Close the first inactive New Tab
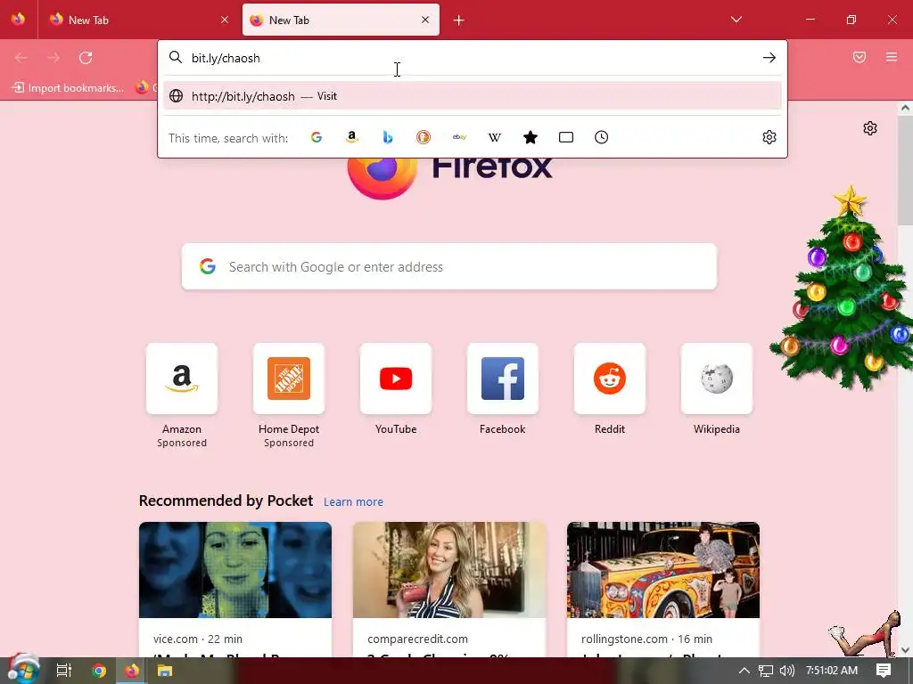Viewport: 913px width, 684px height. pos(225,20)
